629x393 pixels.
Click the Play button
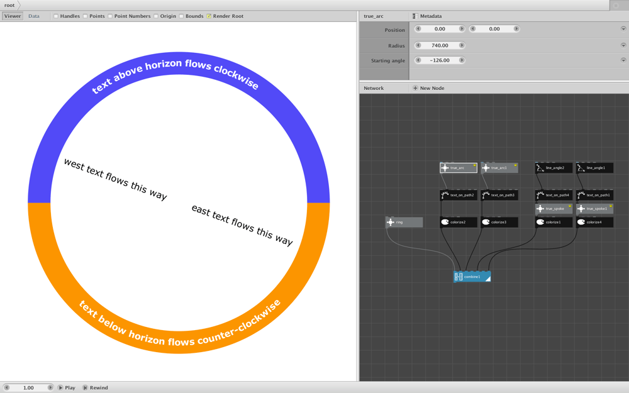click(66, 387)
